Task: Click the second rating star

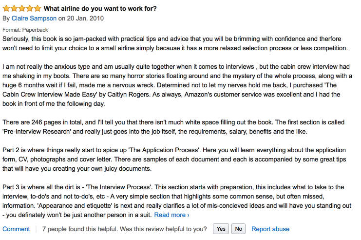Action: click(x=14, y=8)
